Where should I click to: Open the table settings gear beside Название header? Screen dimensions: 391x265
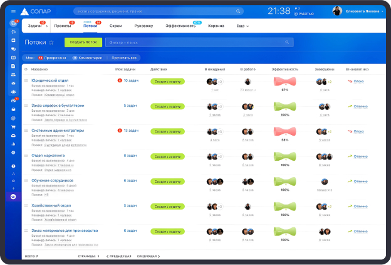[26, 69]
